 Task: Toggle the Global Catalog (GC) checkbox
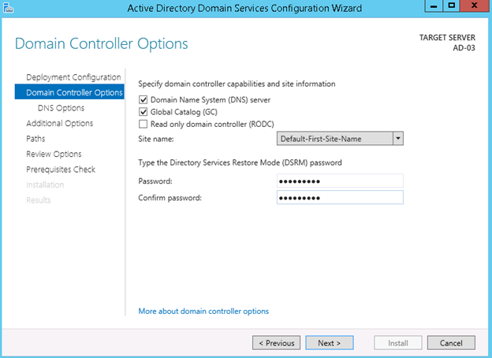click(143, 112)
